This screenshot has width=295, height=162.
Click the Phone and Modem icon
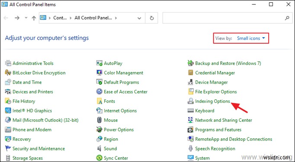[x=8, y=130]
